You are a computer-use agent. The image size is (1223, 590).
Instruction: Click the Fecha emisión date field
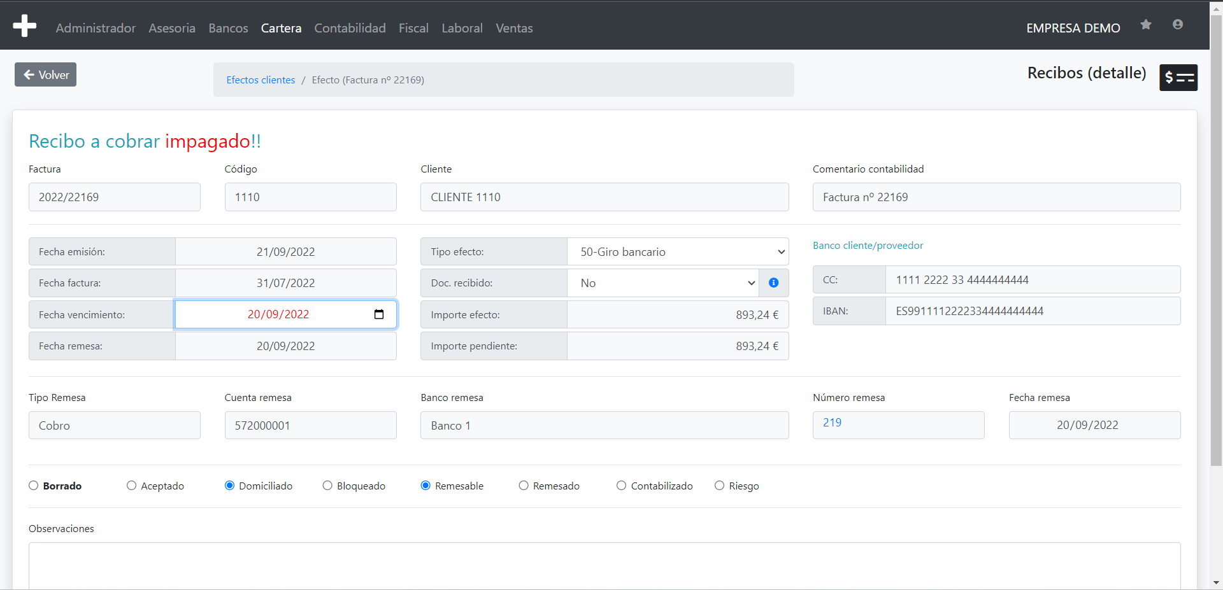pos(286,251)
